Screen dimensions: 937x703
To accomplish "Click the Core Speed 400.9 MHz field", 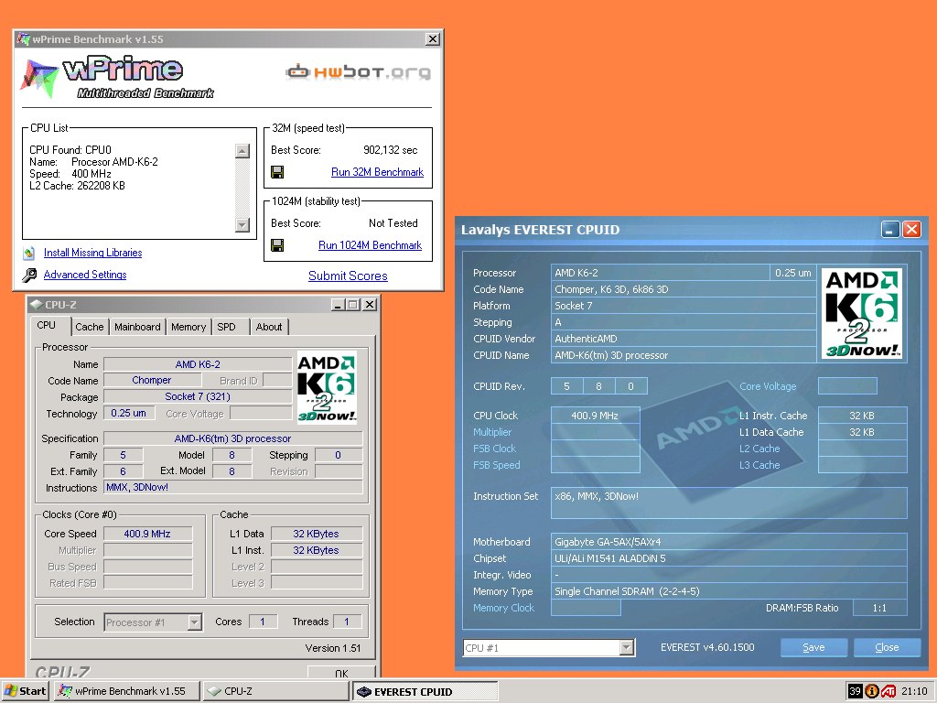I will point(147,534).
